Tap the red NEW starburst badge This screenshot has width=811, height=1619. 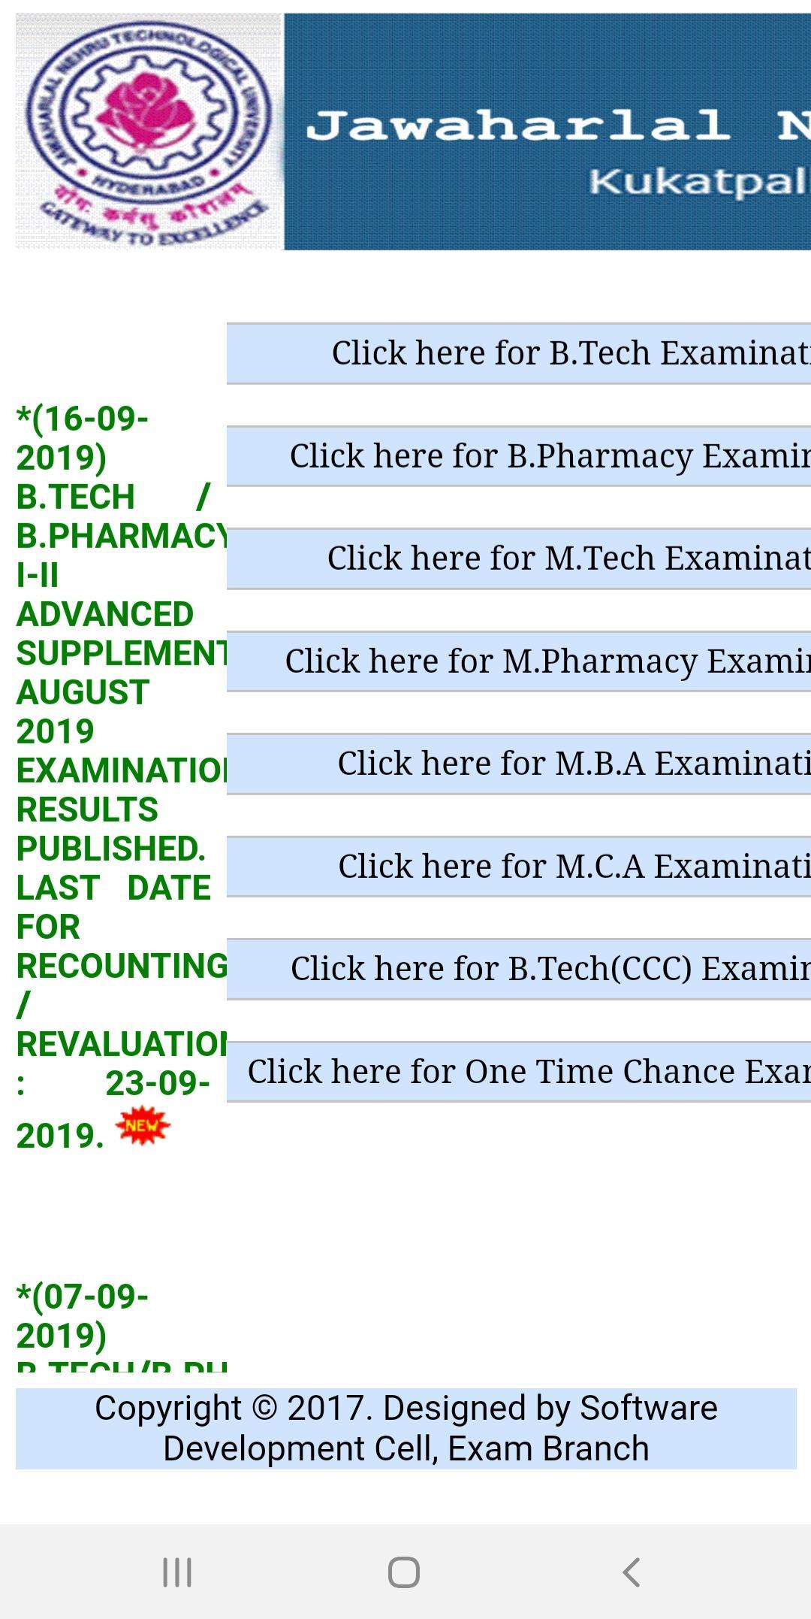(x=143, y=1125)
